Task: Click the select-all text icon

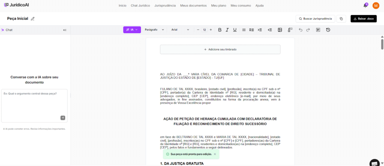Action: (318, 30)
